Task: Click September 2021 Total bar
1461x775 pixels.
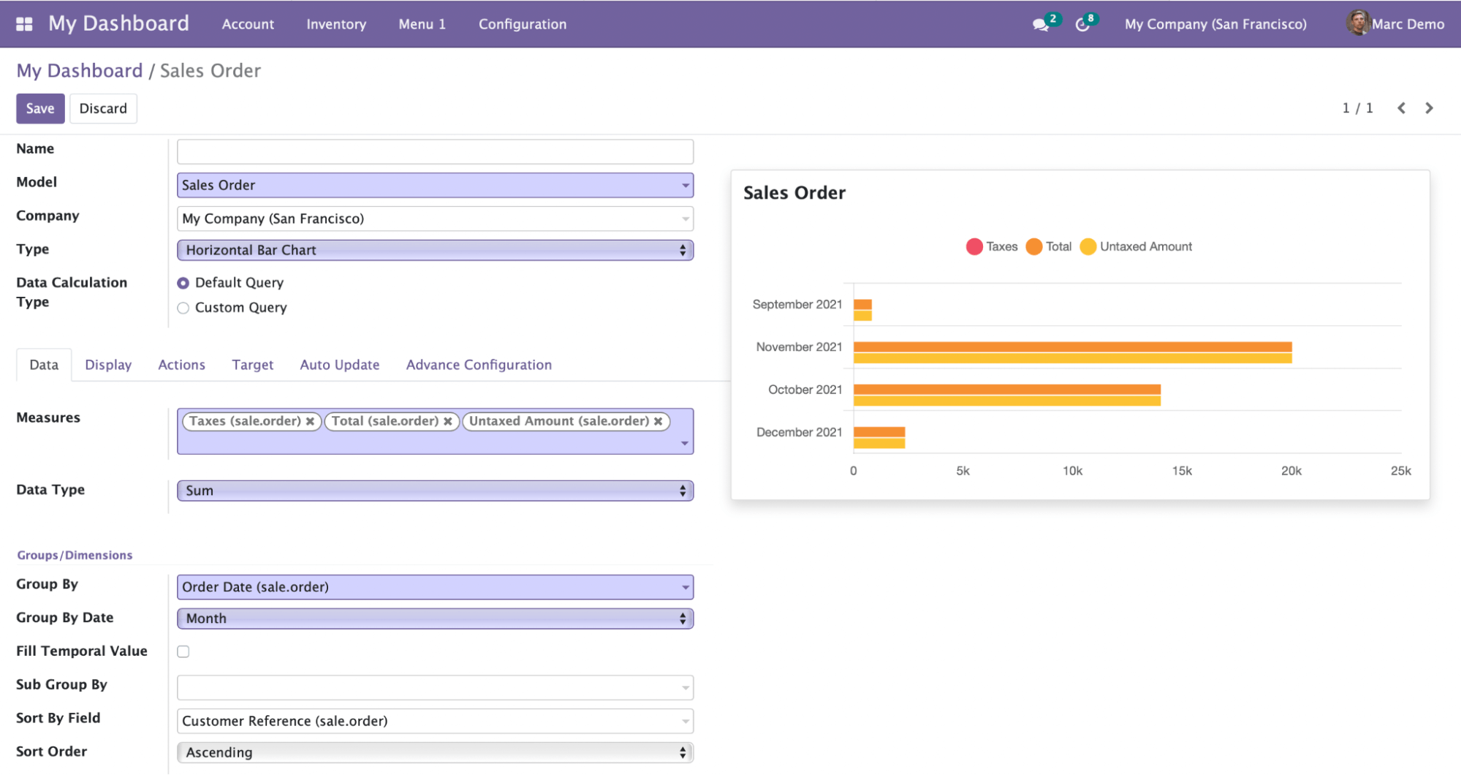Action: tap(862, 305)
